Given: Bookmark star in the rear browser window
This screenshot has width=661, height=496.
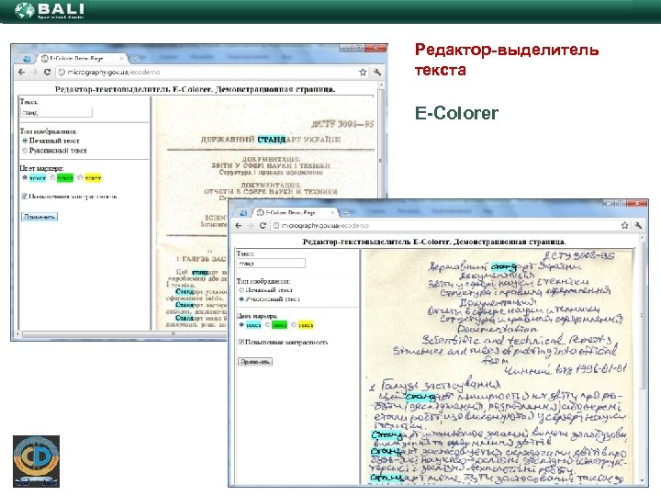Looking at the screenshot, I should 363,73.
